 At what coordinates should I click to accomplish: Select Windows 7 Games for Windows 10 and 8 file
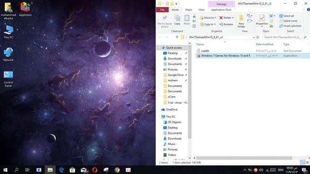225,56
